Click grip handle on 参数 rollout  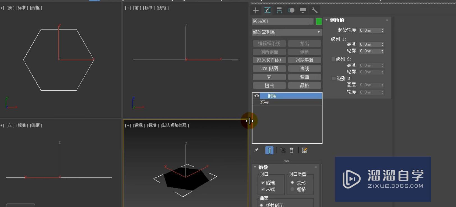(x=315, y=167)
